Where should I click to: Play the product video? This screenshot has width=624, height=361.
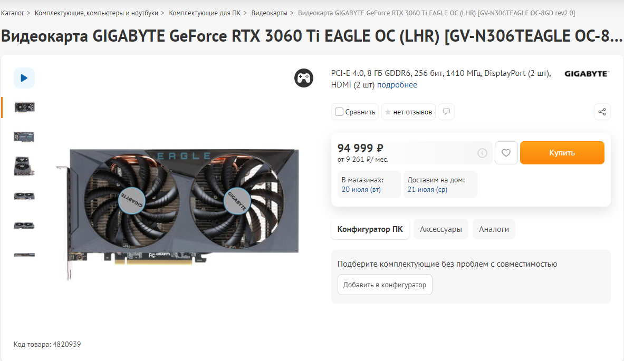pos(24,78)
